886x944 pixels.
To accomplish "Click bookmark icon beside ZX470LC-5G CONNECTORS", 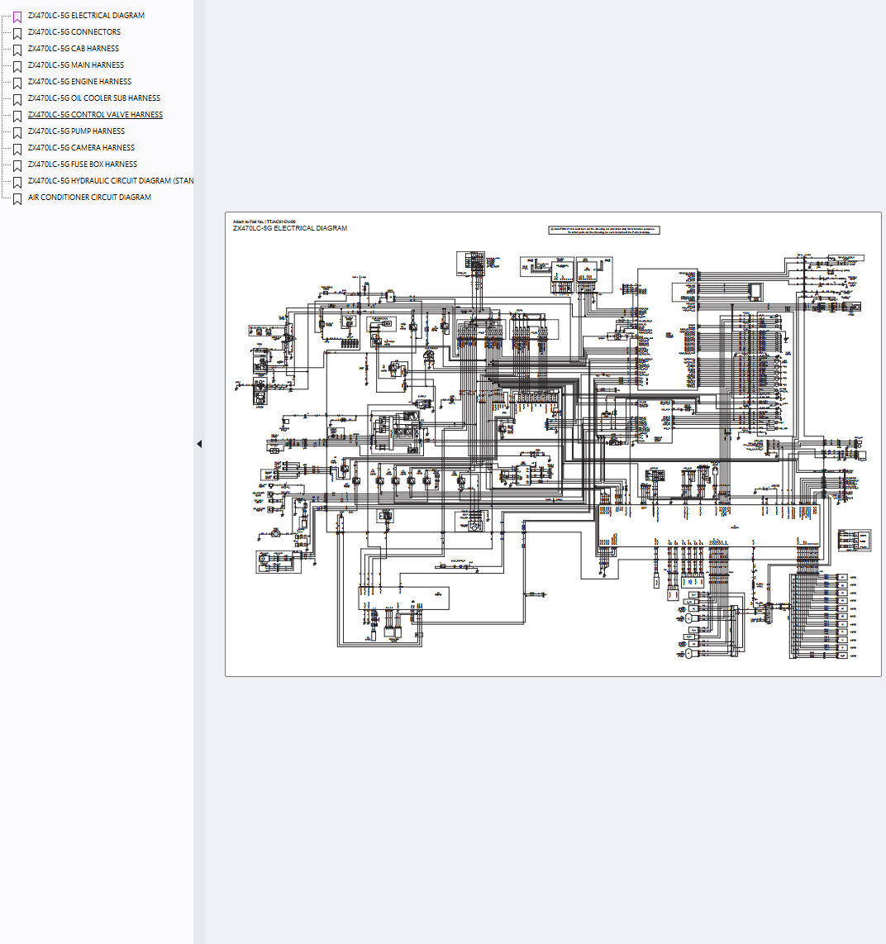I will (17, 33).
